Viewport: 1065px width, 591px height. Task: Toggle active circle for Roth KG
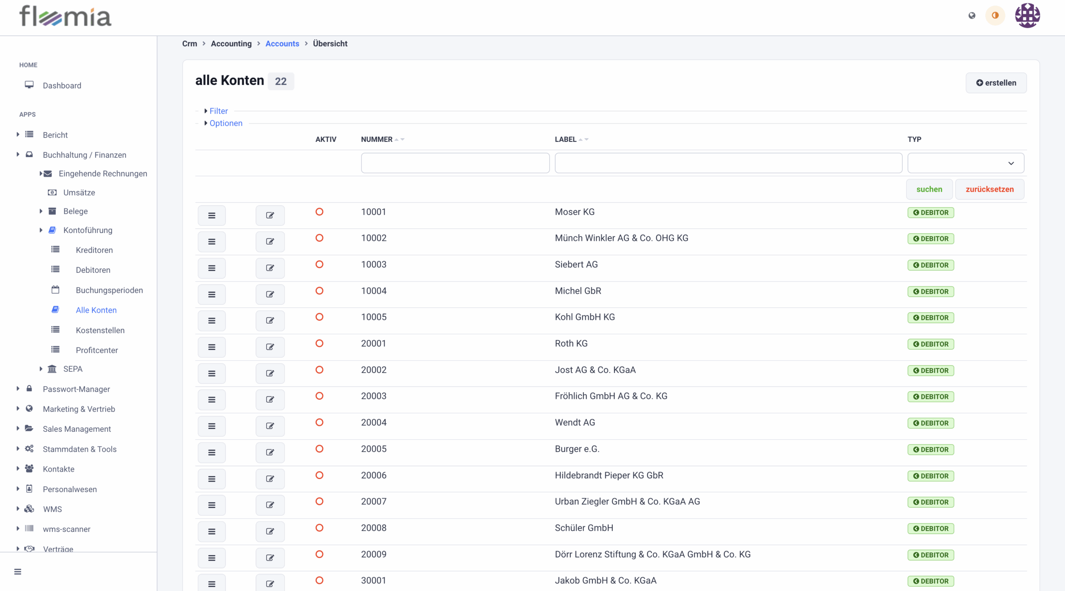tap(319, 344)
